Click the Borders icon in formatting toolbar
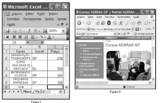The height and width of the screenshot is (103, 160). [33, 37]
